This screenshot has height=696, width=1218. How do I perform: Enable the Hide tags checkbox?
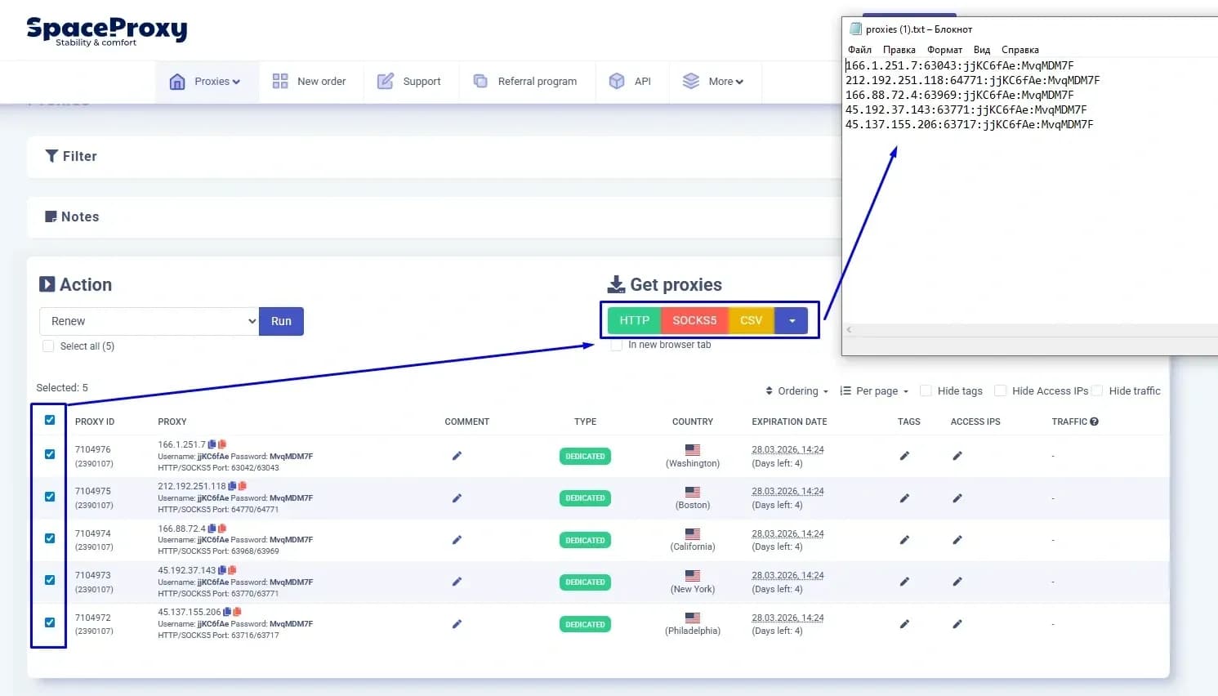coord(926,390)
